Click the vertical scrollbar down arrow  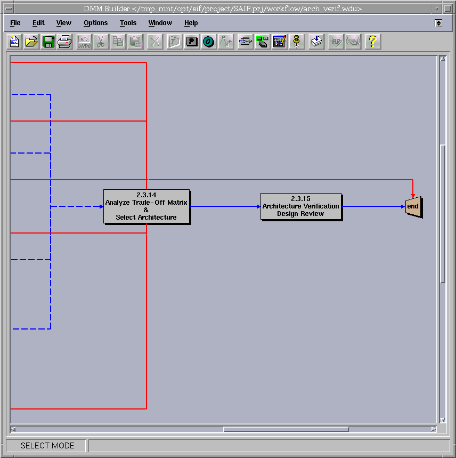[x=442, y=420]
